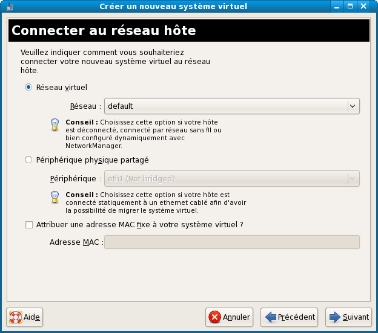378x333 pixels.
Task: Click the 'NetworkManager.' tip text
Action: point(94,146)
